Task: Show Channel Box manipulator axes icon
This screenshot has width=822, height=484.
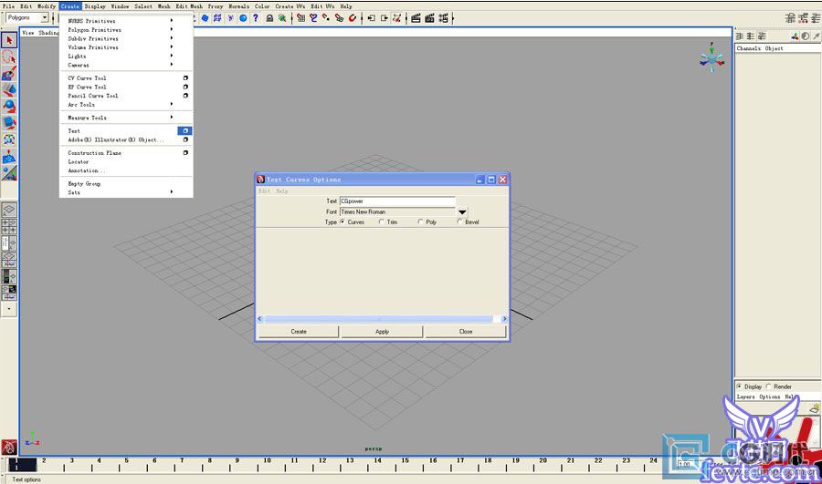Action: (795, 36)
